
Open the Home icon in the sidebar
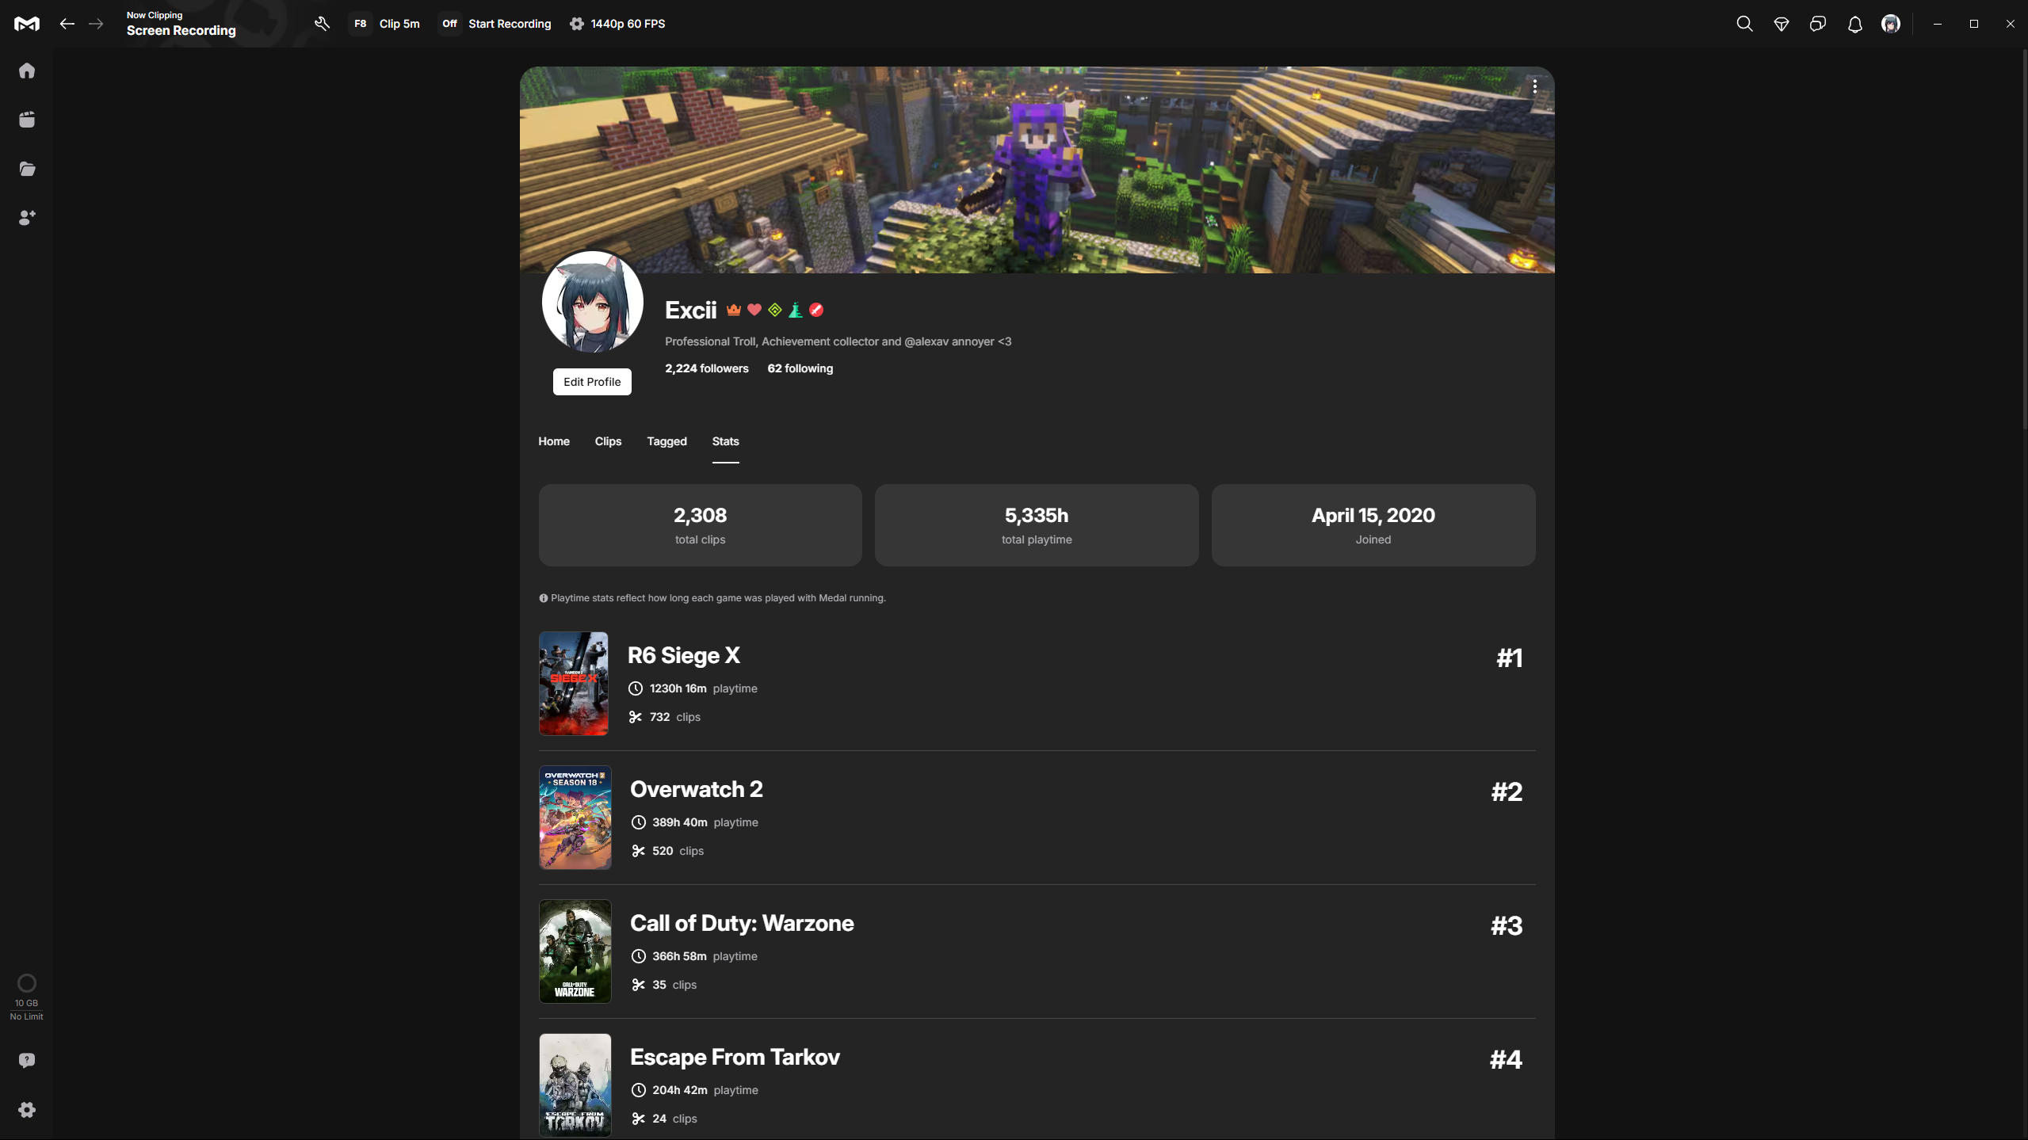[x=27, y=71]
